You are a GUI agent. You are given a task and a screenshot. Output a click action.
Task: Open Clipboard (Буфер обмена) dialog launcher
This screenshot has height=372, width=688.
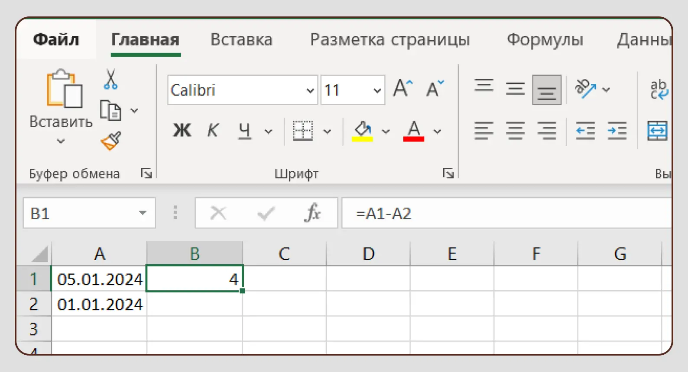[x=146, y=173]
